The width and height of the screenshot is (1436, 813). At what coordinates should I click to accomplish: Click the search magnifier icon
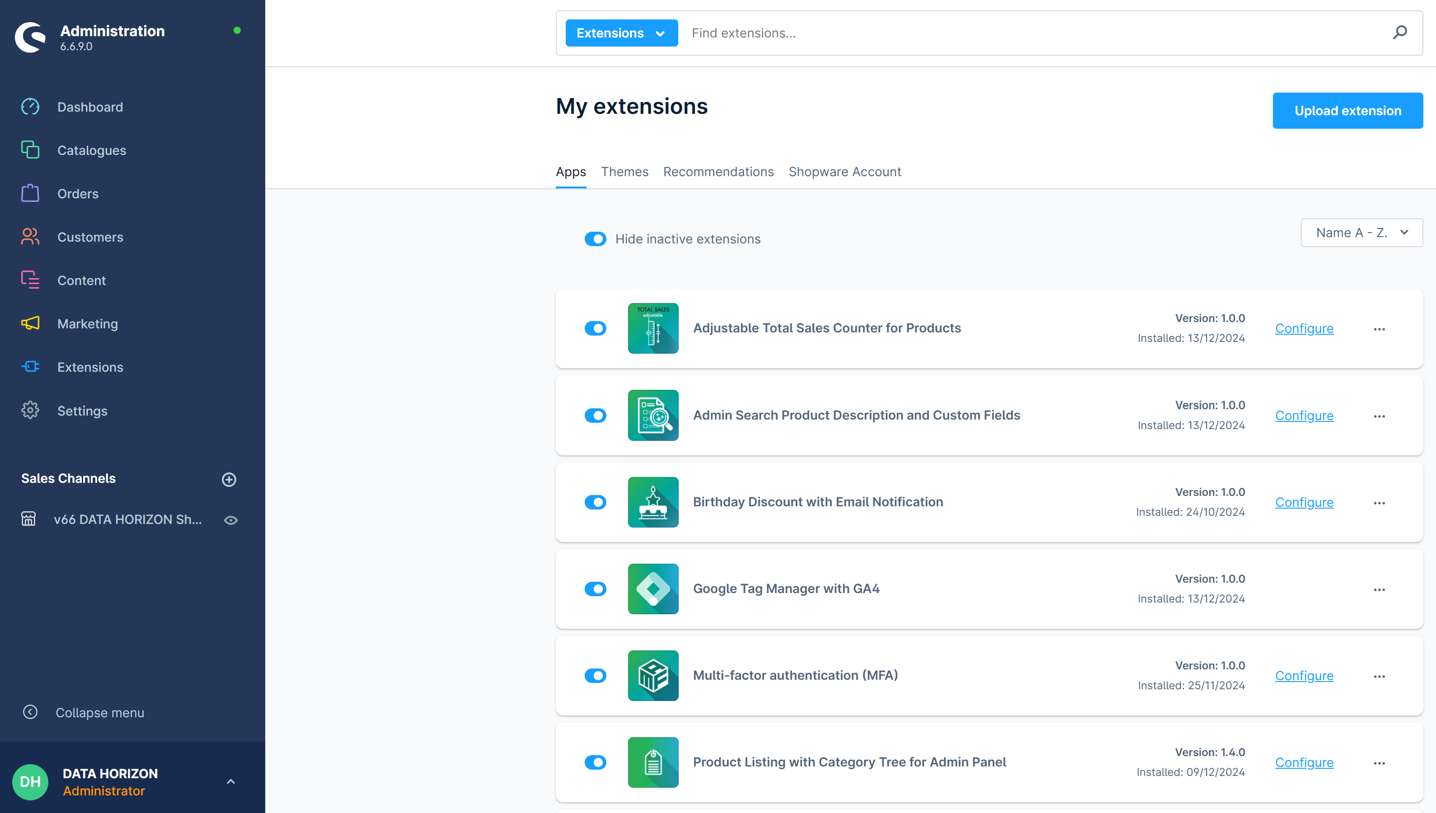[x=1400, y=33]
